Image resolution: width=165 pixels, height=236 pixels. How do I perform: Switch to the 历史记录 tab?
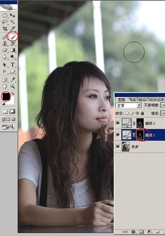coord(157,100)
